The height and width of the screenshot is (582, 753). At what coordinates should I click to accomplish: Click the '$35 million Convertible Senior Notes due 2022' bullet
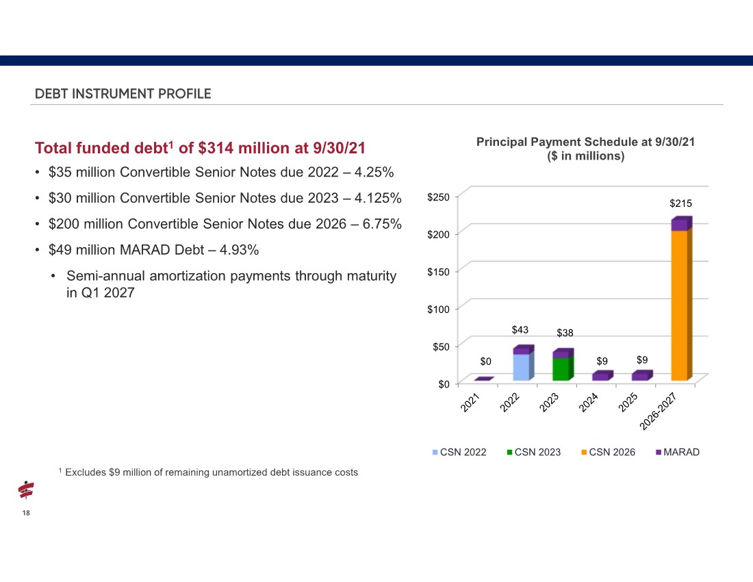tap(221, 172)
